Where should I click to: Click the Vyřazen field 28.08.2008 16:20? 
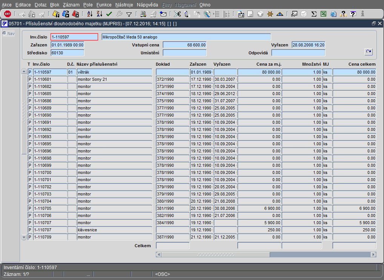tap(308, 45)
